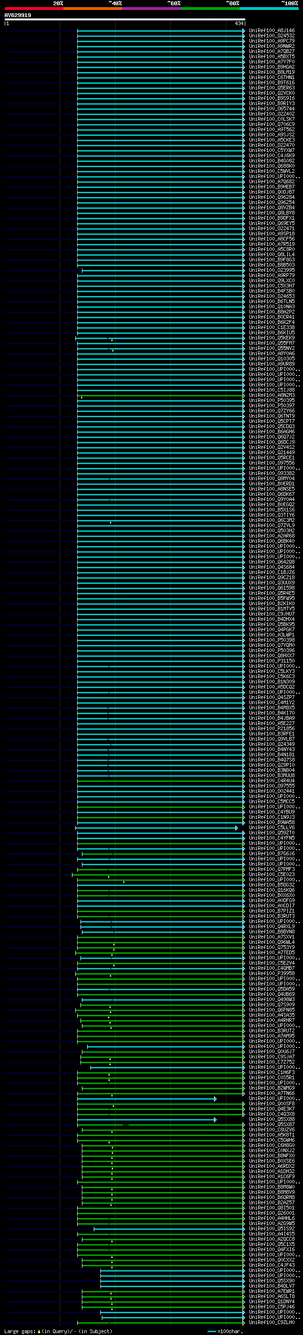Open hit UniRef100_C5K6C3
This screenshot has width=303, height=1335.
[x=272, y=676]
